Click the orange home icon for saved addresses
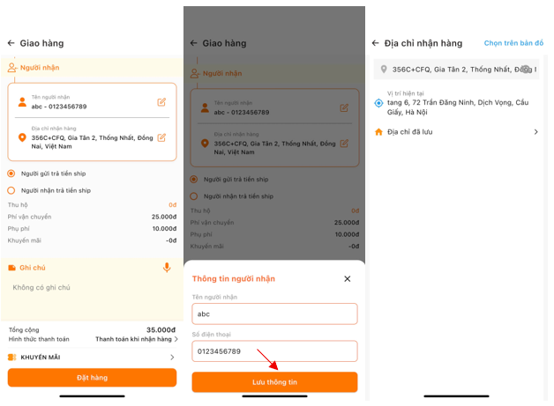Image resolution: width=554 pixels, height=406 pixels. pos(378,132)
